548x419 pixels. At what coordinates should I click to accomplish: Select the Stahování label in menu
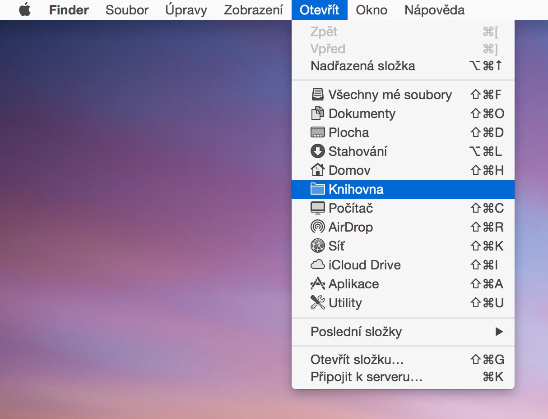point(358,151)
